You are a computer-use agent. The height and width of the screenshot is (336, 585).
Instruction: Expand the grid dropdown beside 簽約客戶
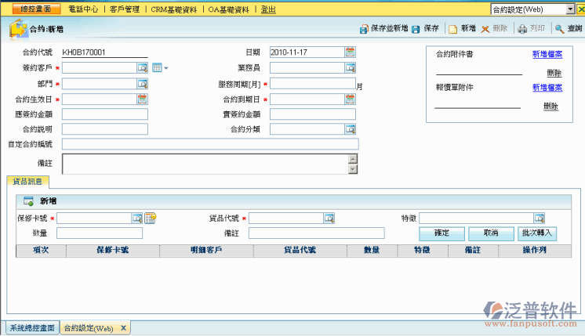click(161, 68)
